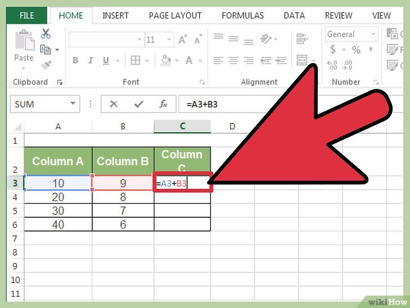Pick the Fill Color bucket

pos(166,60)
